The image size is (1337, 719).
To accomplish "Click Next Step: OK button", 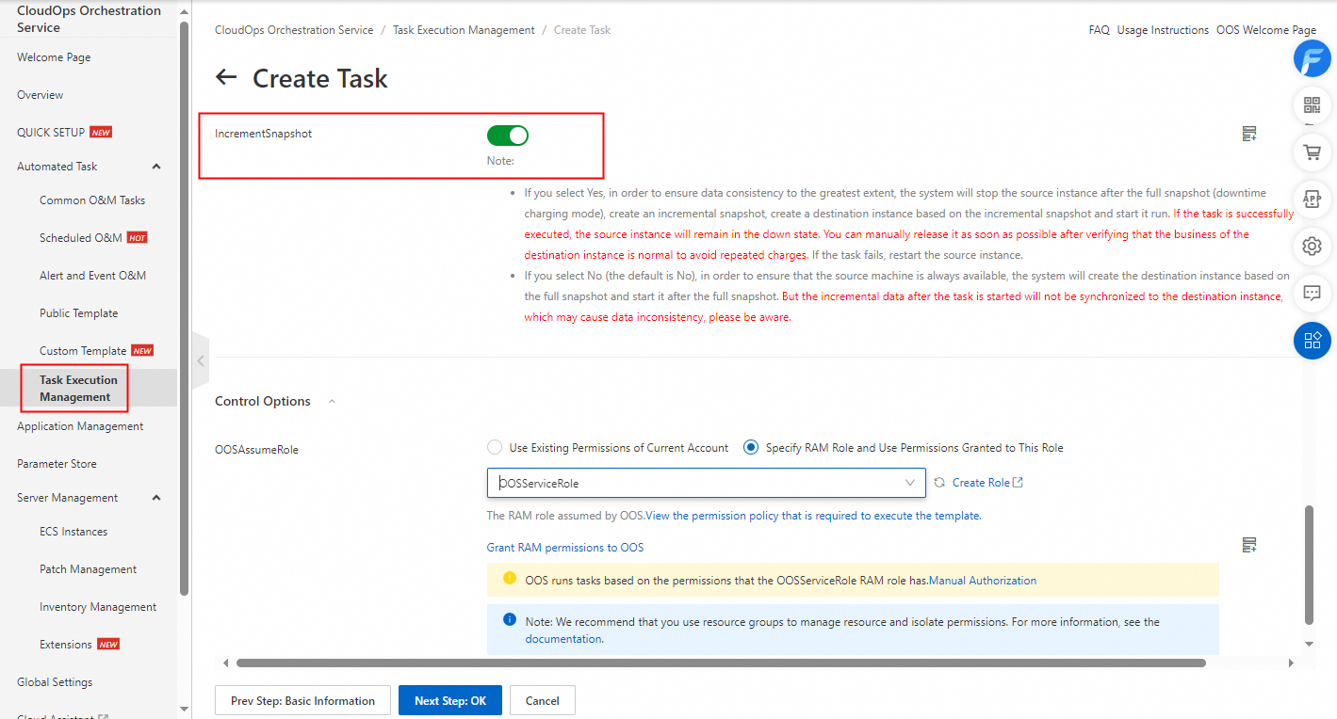I will coord(450,700).
